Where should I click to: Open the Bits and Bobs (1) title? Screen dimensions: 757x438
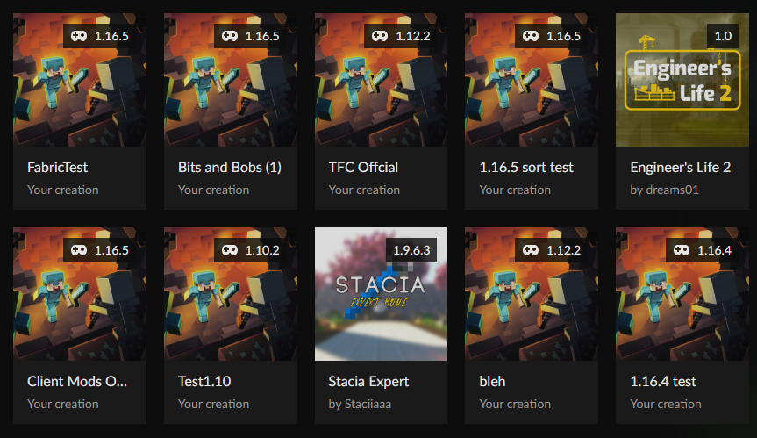pyautogui.click(x=230, y=167)
